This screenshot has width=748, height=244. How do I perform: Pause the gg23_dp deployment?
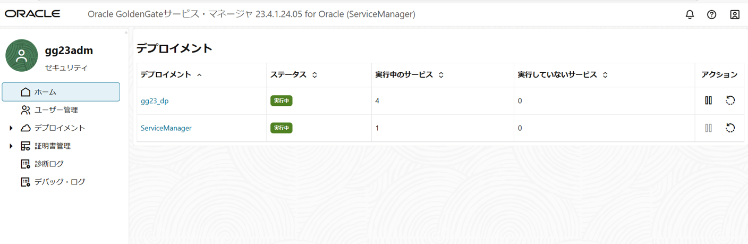click(x=708, y=100)
